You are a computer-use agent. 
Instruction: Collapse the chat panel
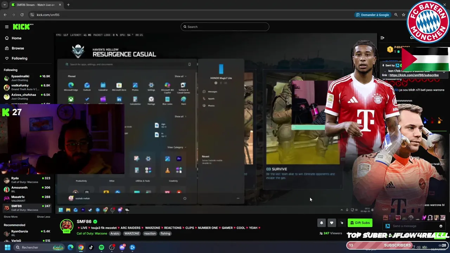coord(382,38)
